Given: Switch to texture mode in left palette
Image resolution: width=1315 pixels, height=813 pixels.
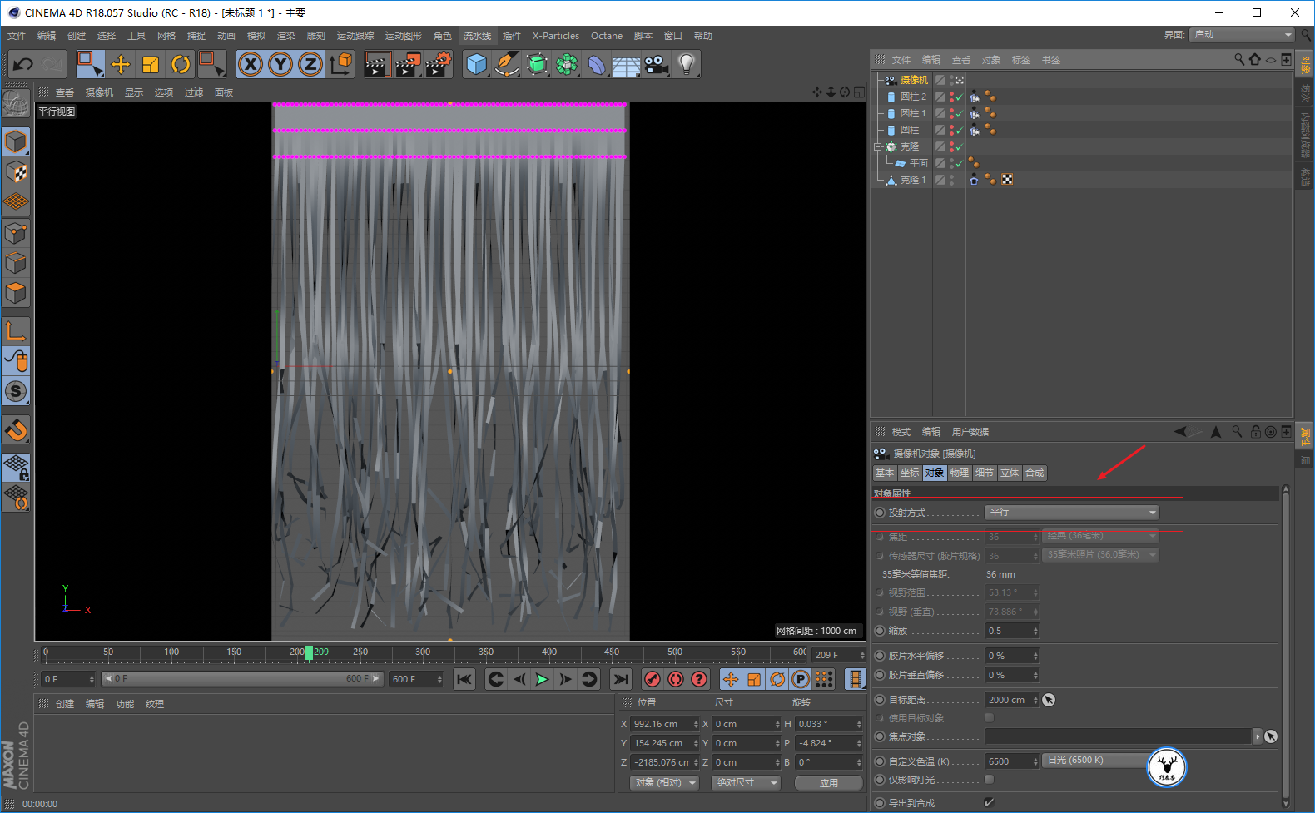Looking at the screenshot, I should (x=16, y=172).
